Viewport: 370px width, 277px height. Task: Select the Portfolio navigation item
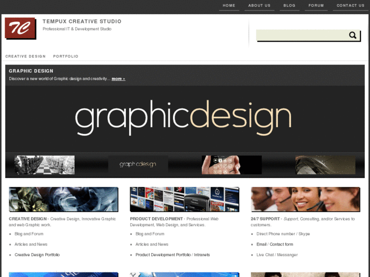click(66, 56)
